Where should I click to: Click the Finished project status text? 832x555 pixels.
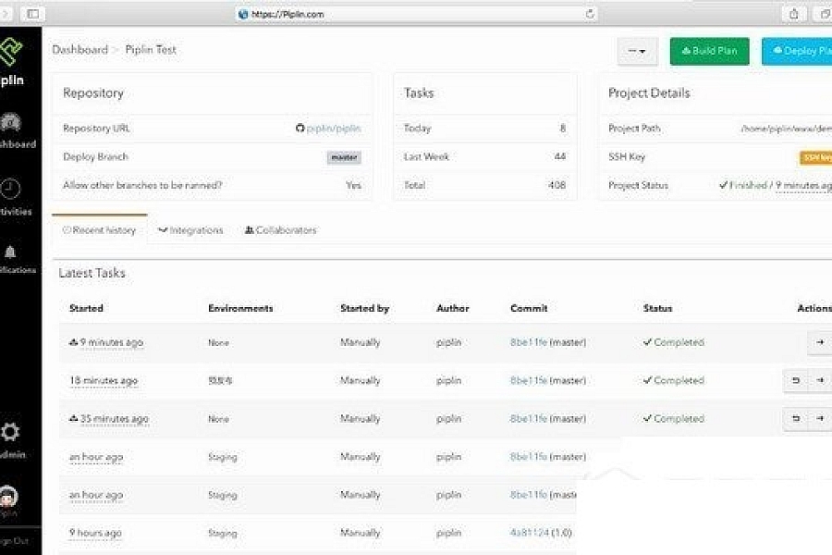tap(748, 185)
